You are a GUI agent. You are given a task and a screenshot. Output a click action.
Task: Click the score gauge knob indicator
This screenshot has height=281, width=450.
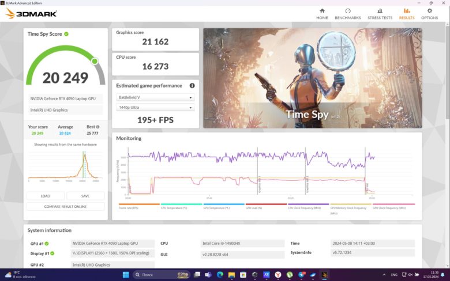(x=95, y=61)
